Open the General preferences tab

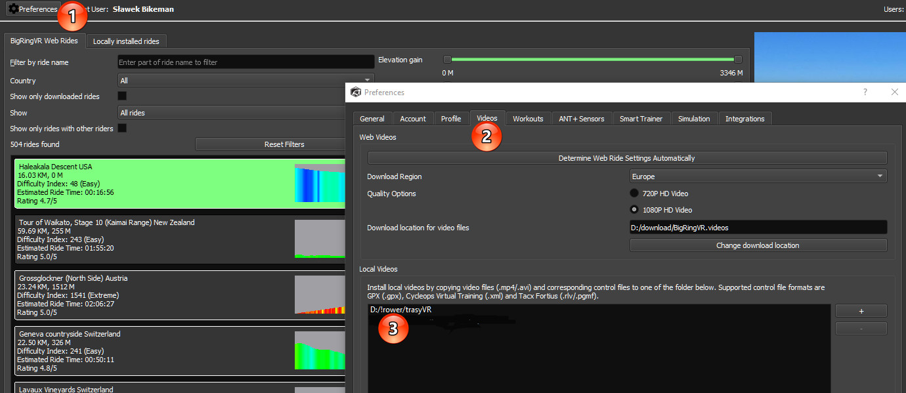tap(372, 118)
